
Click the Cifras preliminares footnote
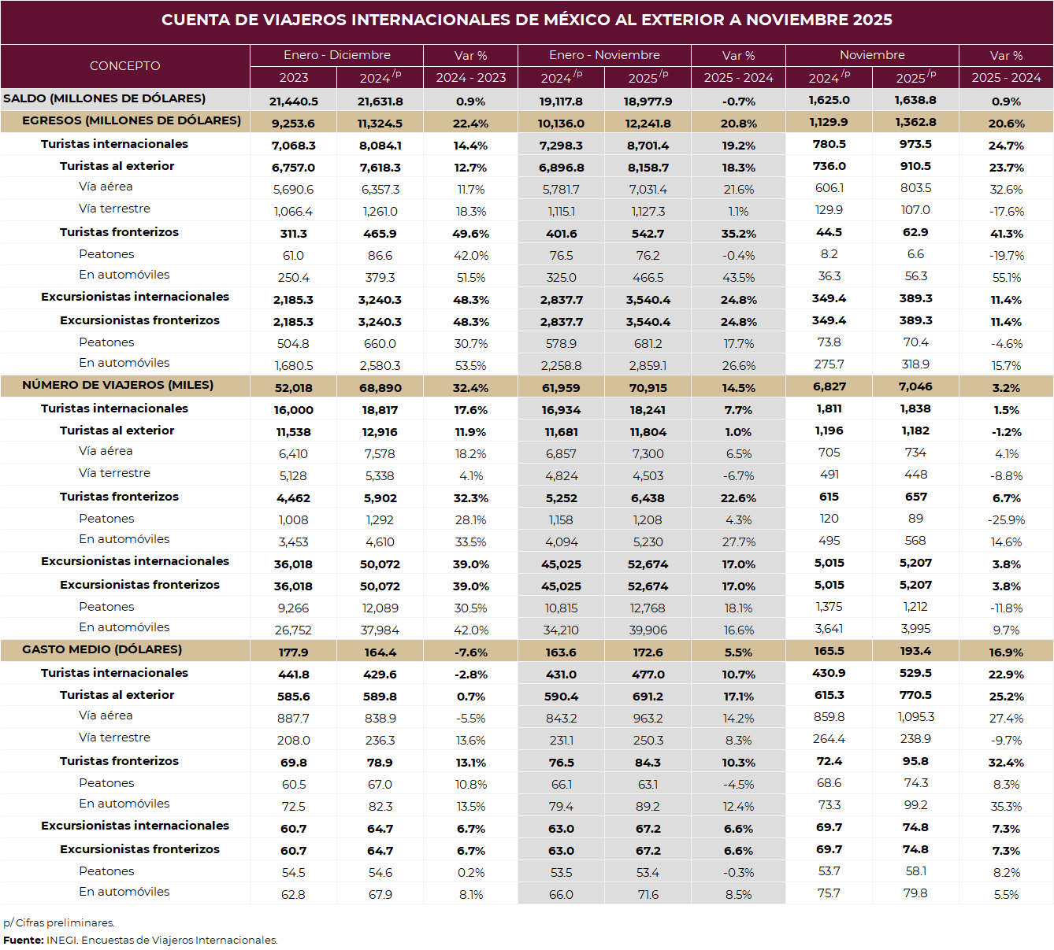point(59,922)
